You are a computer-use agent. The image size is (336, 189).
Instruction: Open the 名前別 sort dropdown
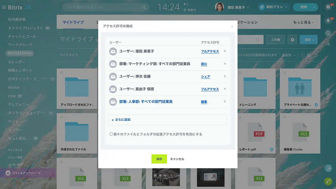[x=289, y=55]
